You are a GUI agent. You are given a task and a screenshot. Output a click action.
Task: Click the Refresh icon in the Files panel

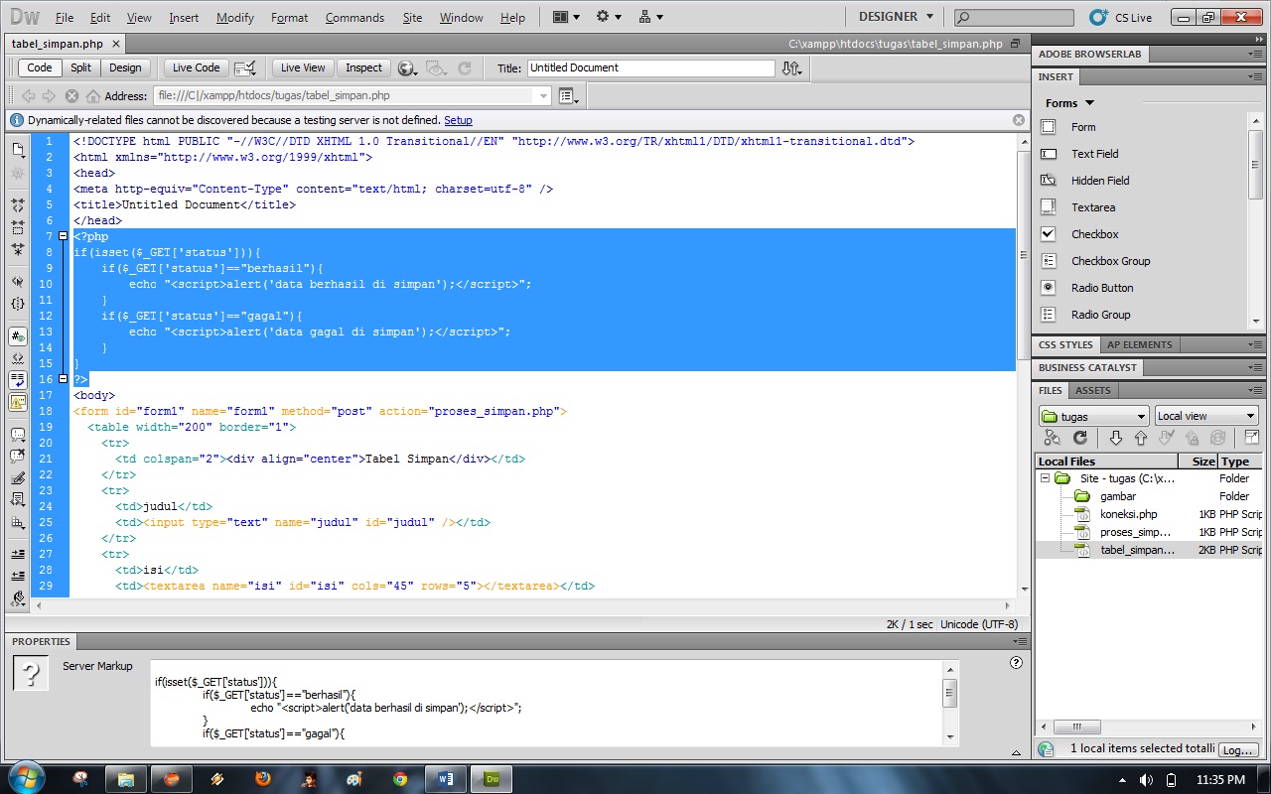click(x=1080, y=438)
